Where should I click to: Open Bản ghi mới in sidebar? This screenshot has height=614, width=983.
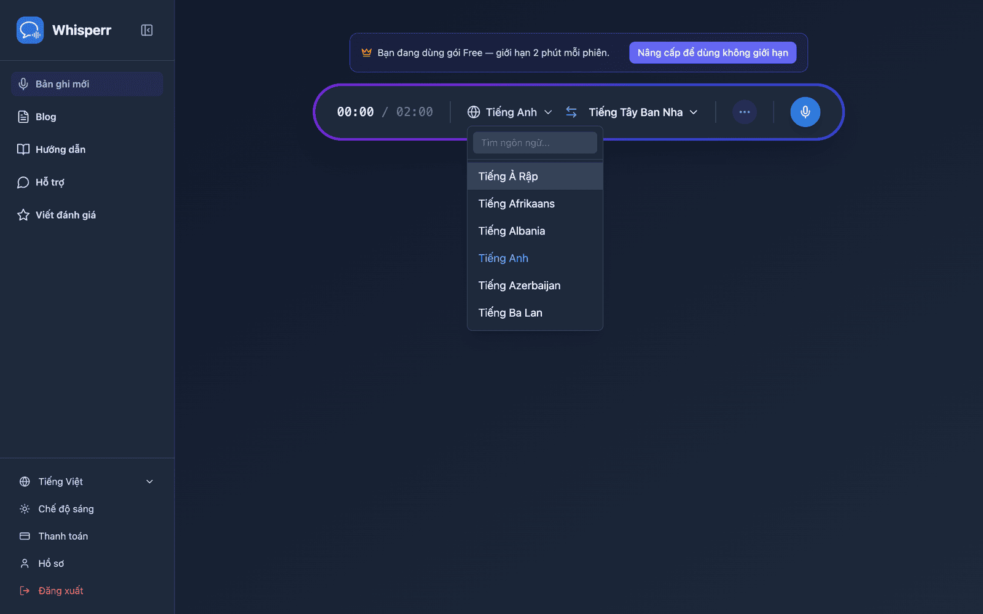(x=87, y=84)
